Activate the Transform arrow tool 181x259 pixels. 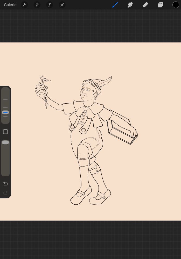(x=62, y=5)
